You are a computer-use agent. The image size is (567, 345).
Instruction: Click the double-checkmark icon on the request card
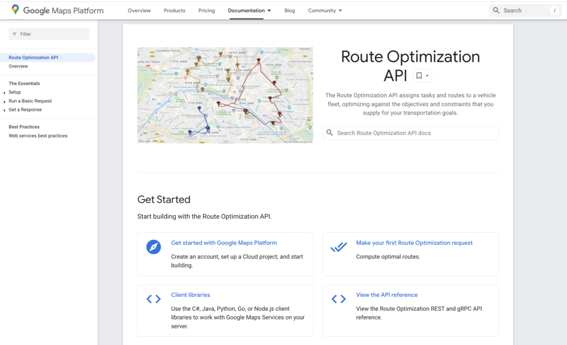tap(339, 247)
